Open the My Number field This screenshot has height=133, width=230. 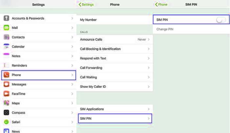click(x=115, y=20)
